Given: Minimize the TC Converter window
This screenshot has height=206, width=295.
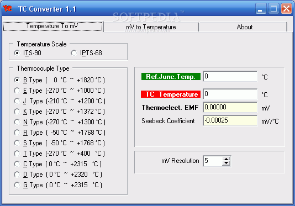Looking at the screenshot, I should (x=261, y=9).
